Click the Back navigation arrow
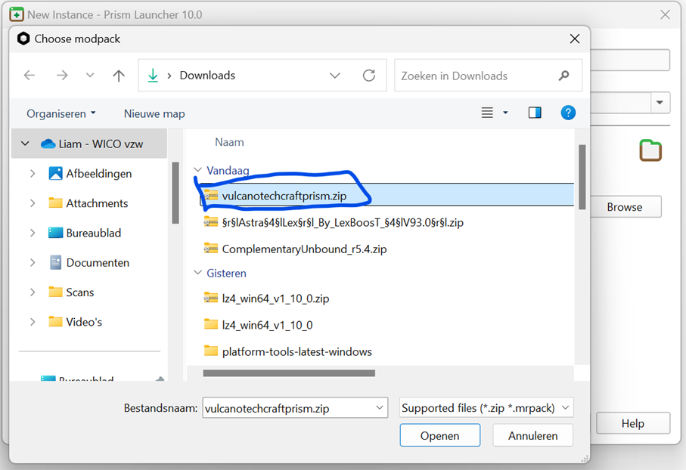The height and width of the screenshot is (470, 686). tap(29, 76)
